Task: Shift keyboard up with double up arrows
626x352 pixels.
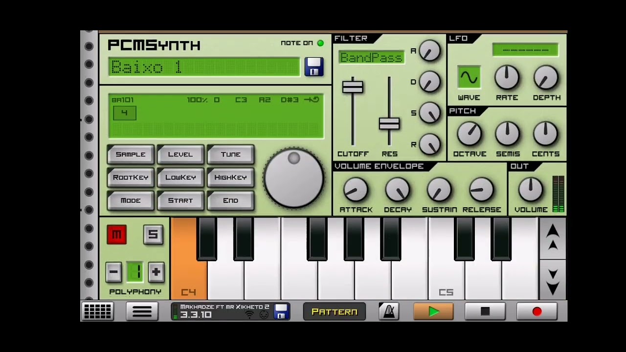Action: click(553, 238)
